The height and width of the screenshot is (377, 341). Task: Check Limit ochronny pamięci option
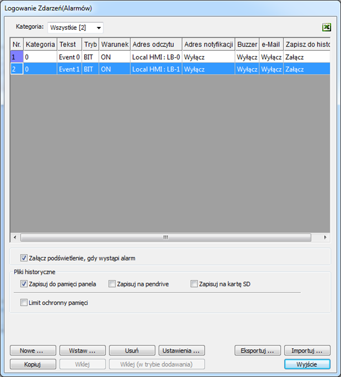click(24, 302)
